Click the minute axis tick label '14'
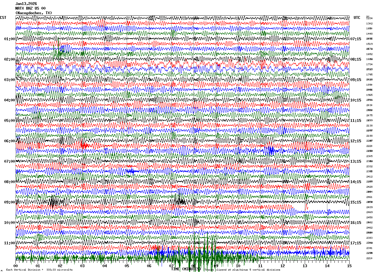Viewport: 374px width, 274px height. pyautogui.click(x=327, y=266)
